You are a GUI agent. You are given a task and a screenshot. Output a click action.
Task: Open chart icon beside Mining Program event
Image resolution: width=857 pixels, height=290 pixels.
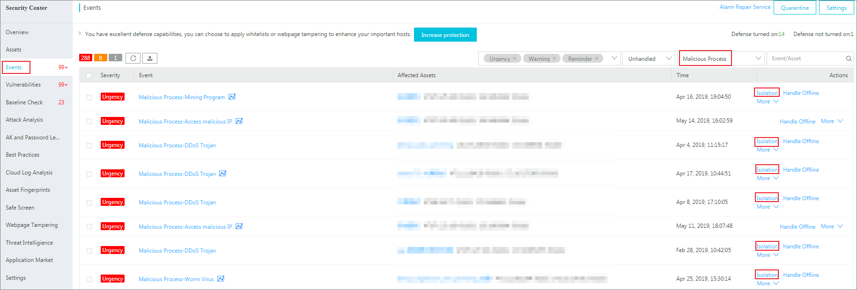(x=232, y=97)
